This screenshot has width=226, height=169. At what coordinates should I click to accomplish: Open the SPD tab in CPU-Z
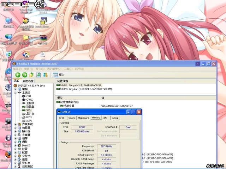(105, 118)
